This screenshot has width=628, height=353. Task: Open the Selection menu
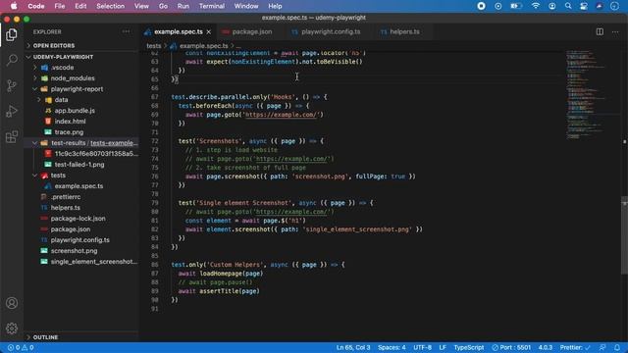pyautogui.click(x=110, y=6)
